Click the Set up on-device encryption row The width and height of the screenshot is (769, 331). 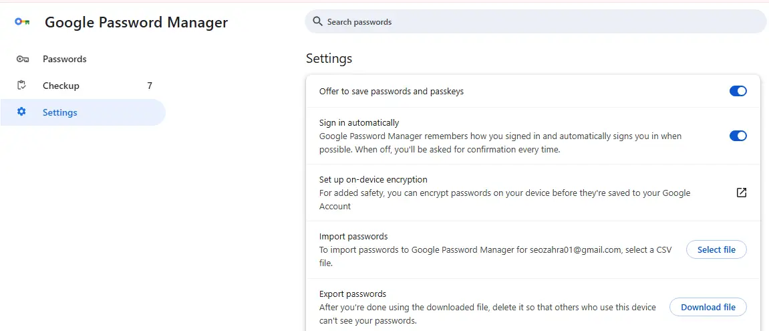533,193
